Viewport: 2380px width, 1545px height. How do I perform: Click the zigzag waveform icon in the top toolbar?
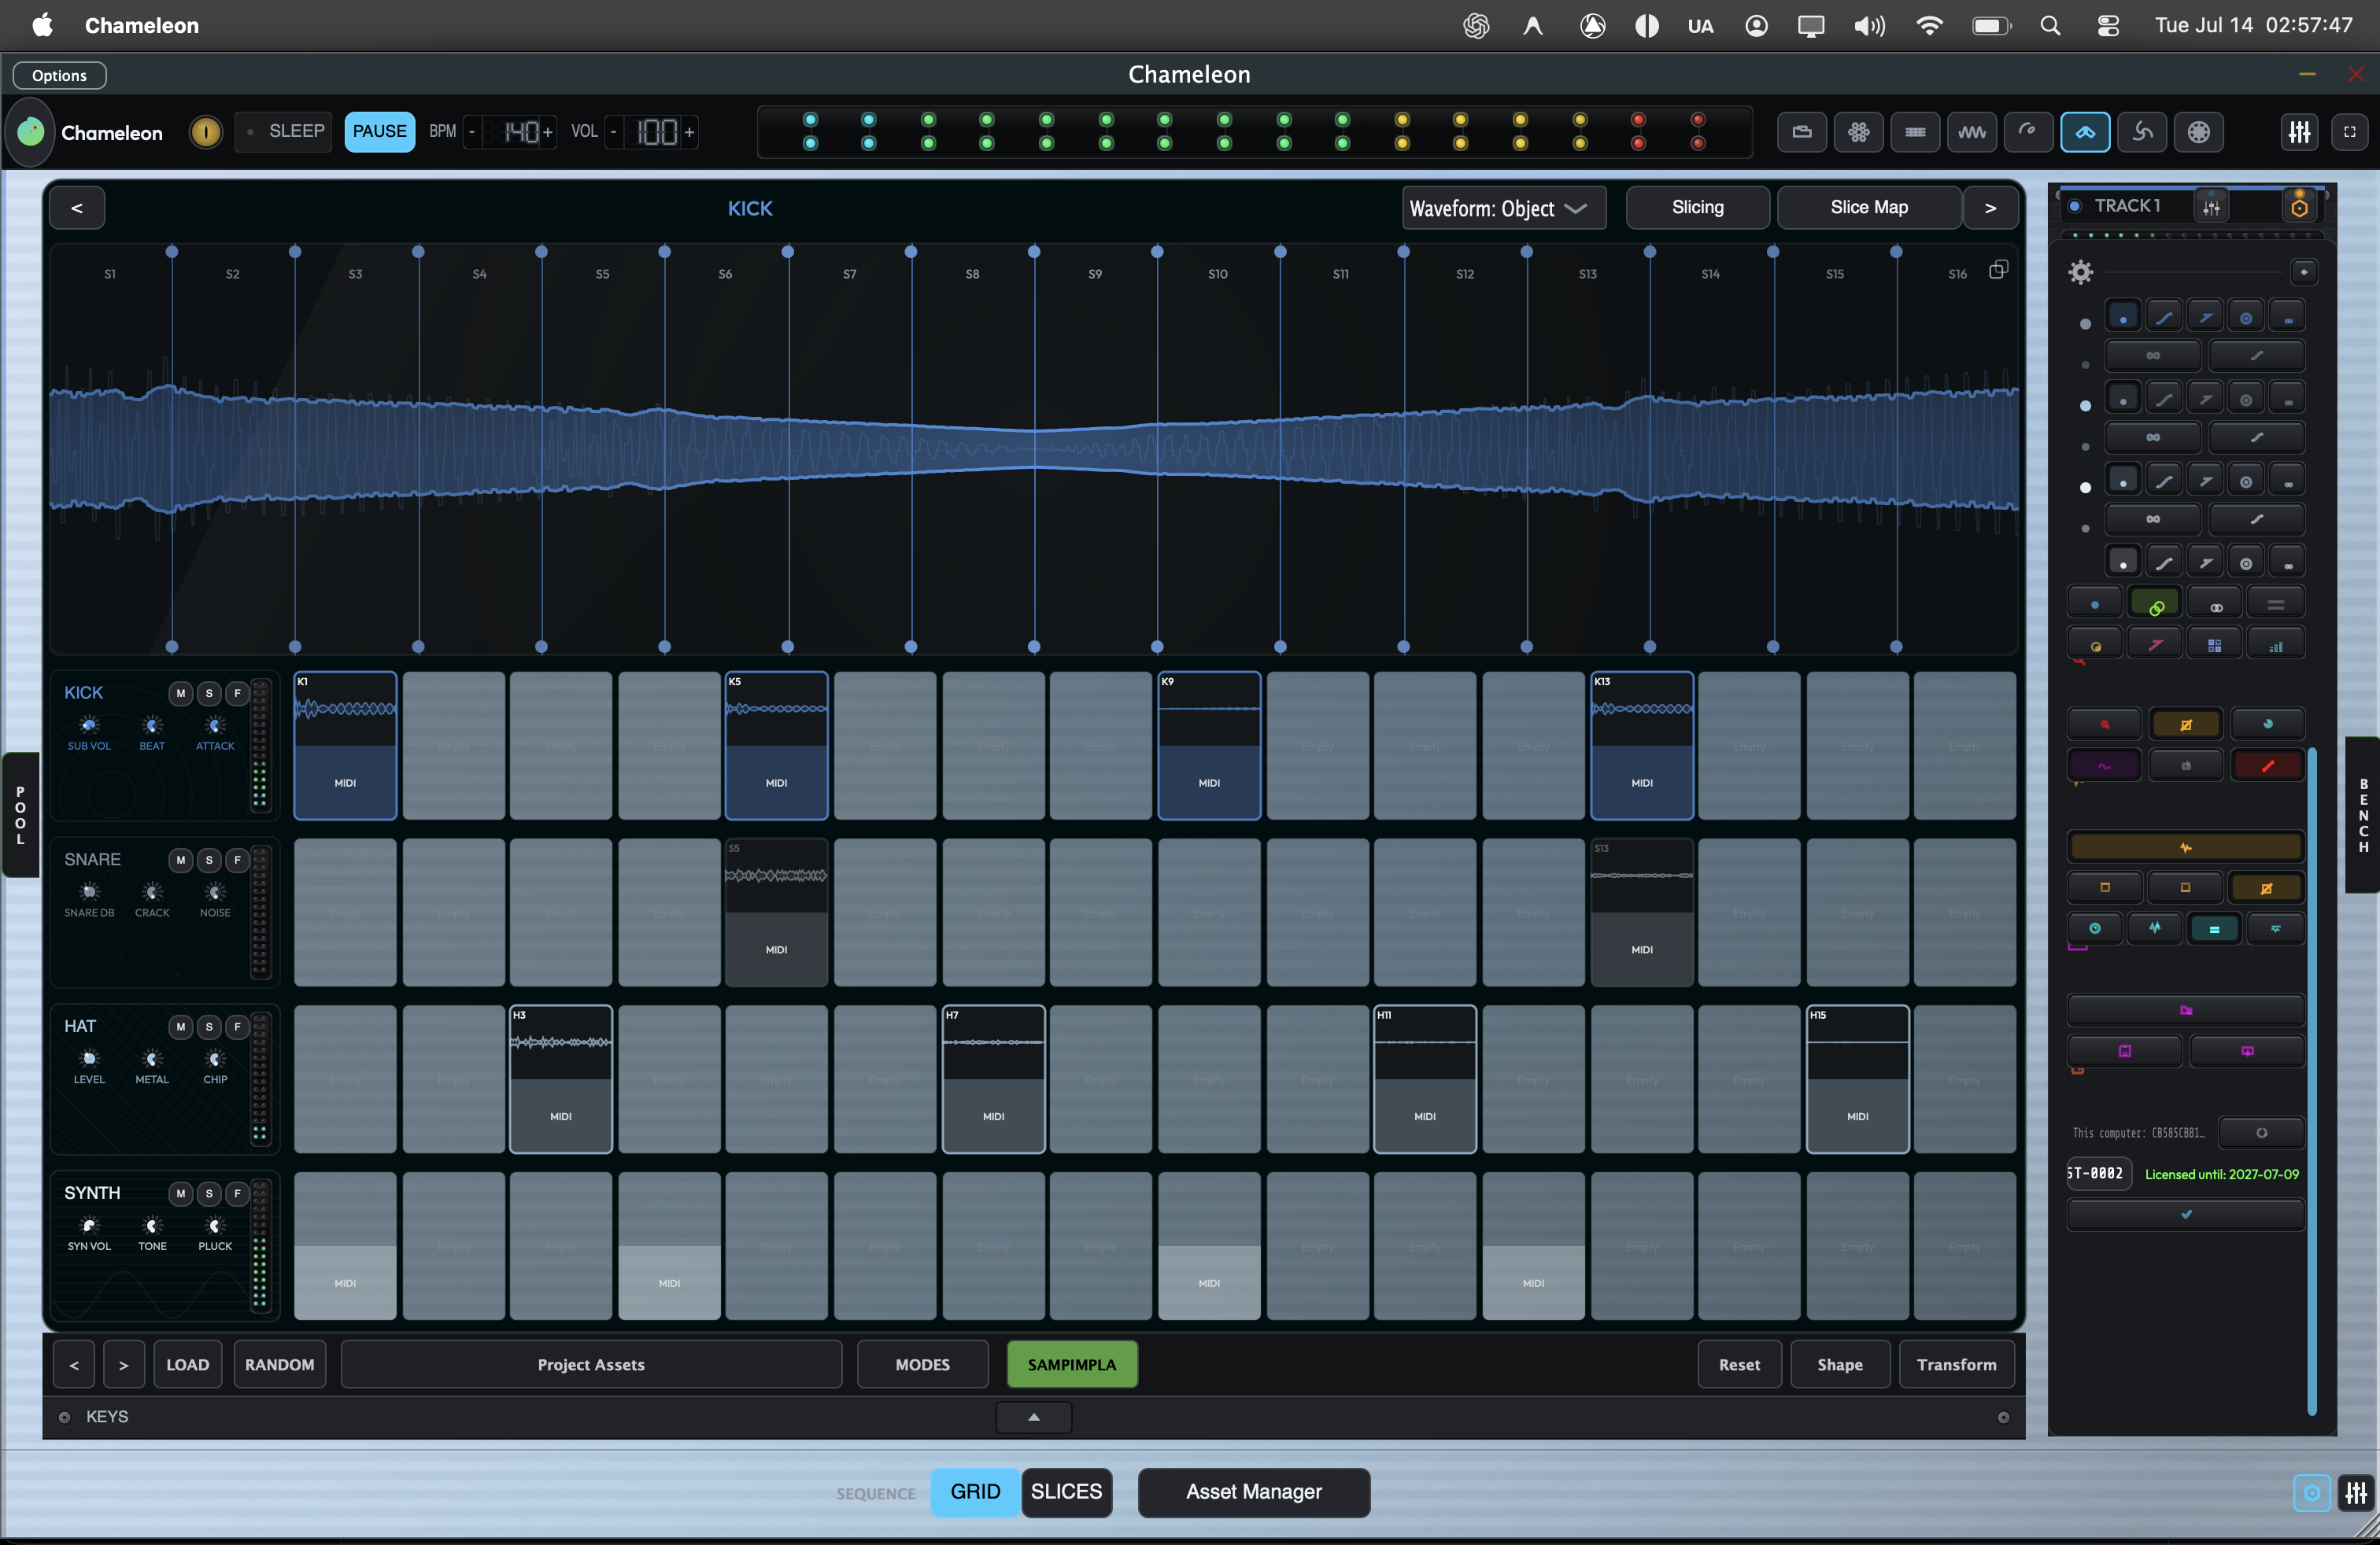(1972, 132)
